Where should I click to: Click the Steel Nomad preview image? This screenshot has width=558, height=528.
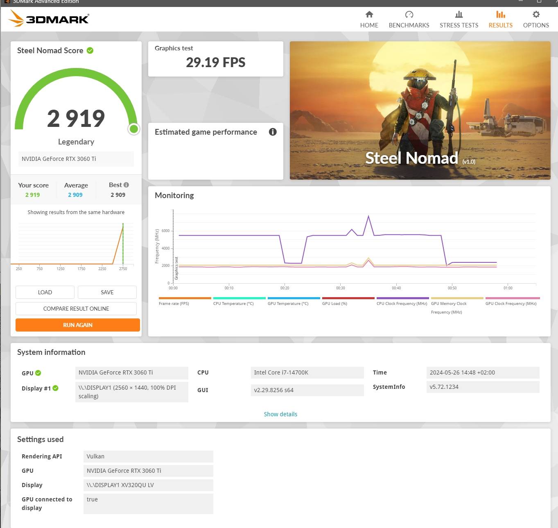pos(420,110)
